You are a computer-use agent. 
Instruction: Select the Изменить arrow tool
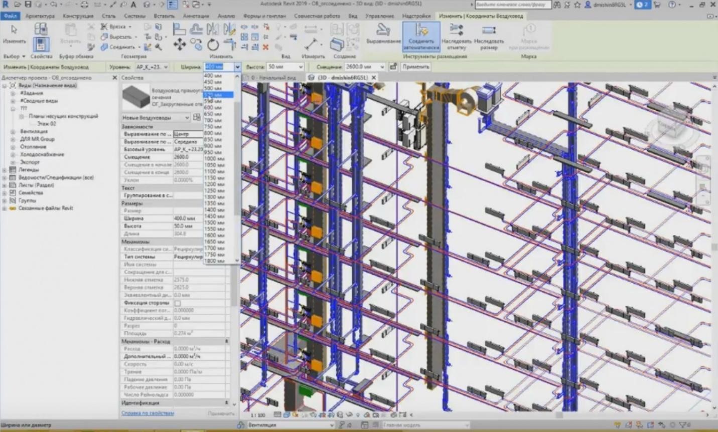14,30
